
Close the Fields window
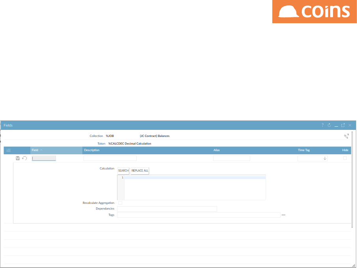pyautogui.click(x=350, y=125)
